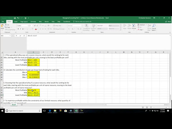The height and width of the screenshot is (129, 172).
Task: Toggle Wrap Text
Action: [x=57, y=25]
